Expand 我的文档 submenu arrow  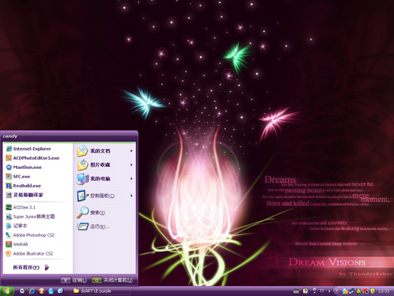131,151
